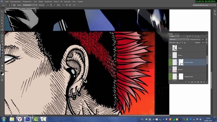Click the background color swatch
The width and height of the screenshot is (217, 122).
(3, 75)
